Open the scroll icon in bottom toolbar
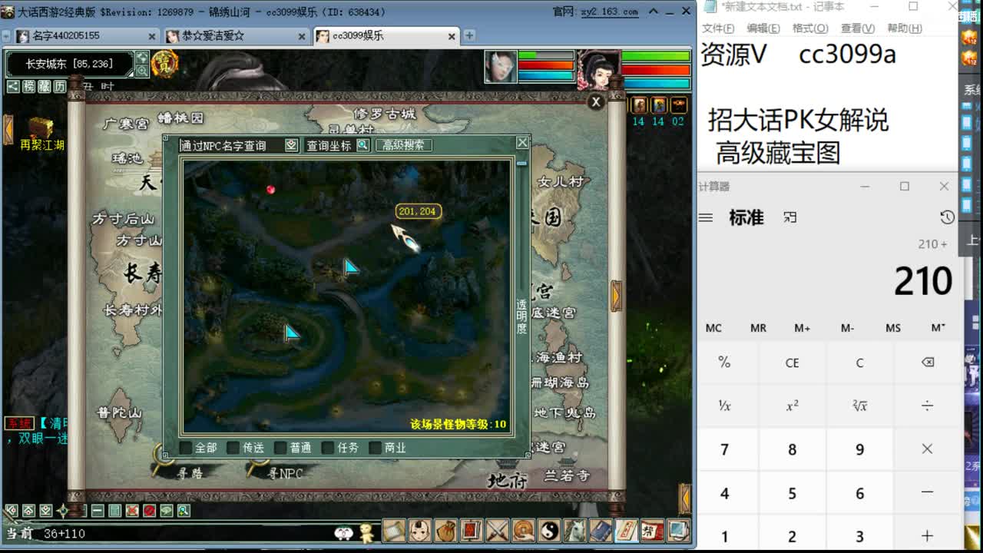983x553 pixels. [394, 531]
